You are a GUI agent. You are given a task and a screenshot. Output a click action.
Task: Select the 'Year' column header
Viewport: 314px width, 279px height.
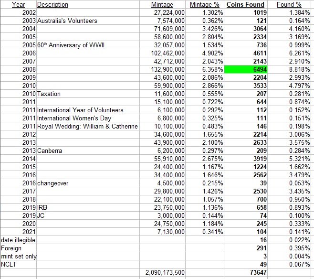(19, 4)
